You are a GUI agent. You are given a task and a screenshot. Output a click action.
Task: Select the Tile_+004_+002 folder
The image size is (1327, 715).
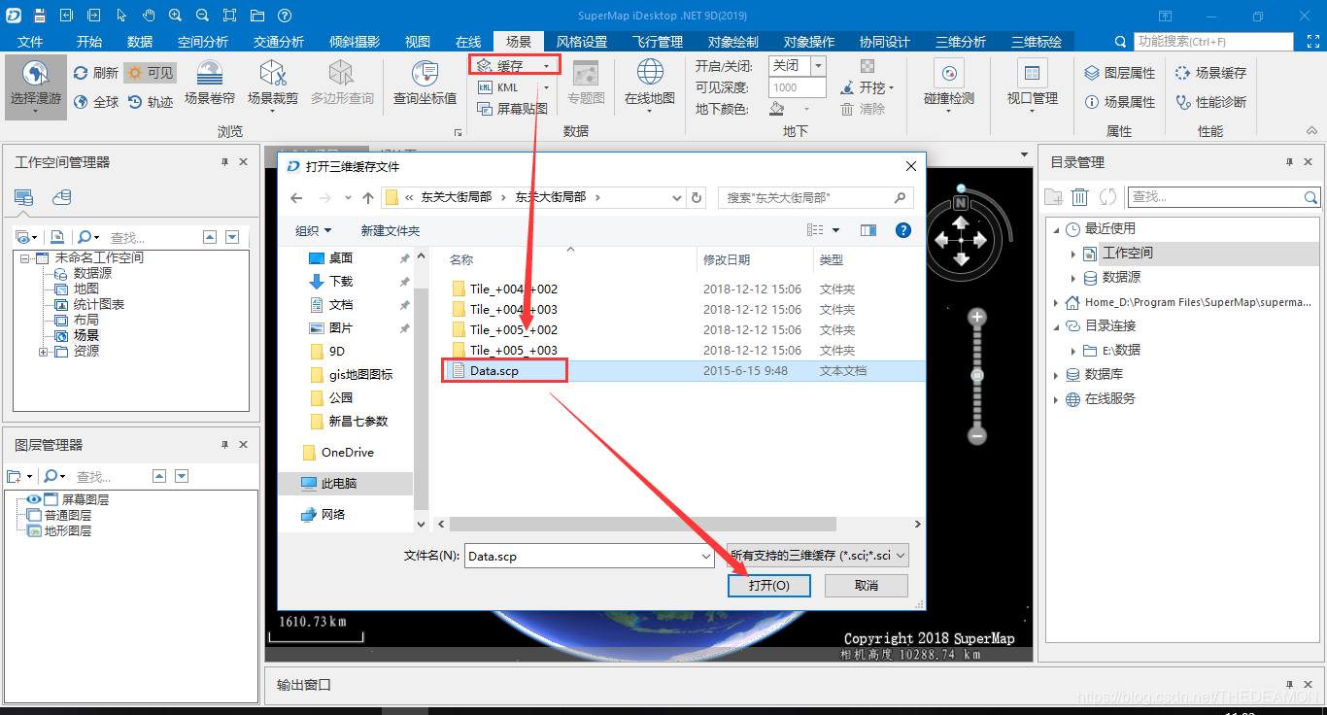(505, 289)
